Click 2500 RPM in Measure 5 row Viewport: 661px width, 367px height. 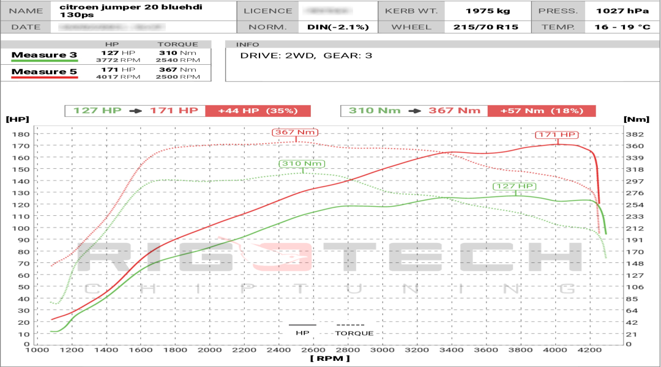click(178, 77)
